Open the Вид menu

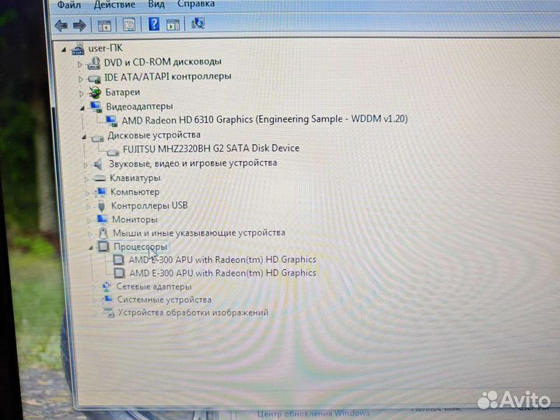click(x=156, y=5)
